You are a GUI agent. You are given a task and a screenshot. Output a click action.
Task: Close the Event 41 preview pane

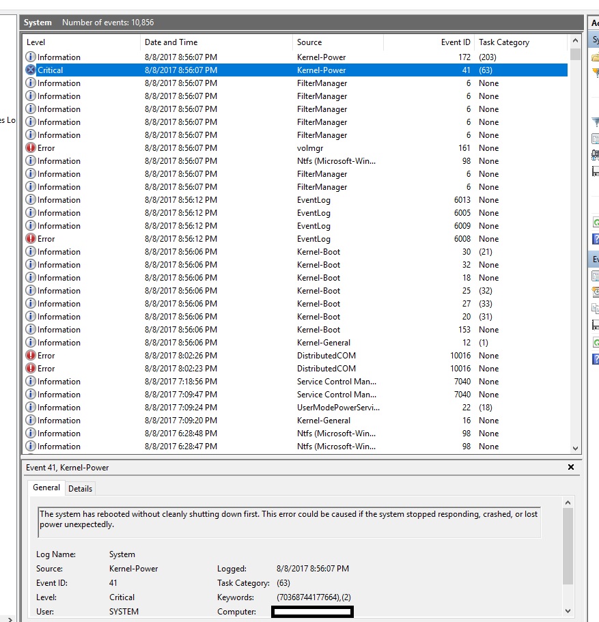click(x=571, y=468)
